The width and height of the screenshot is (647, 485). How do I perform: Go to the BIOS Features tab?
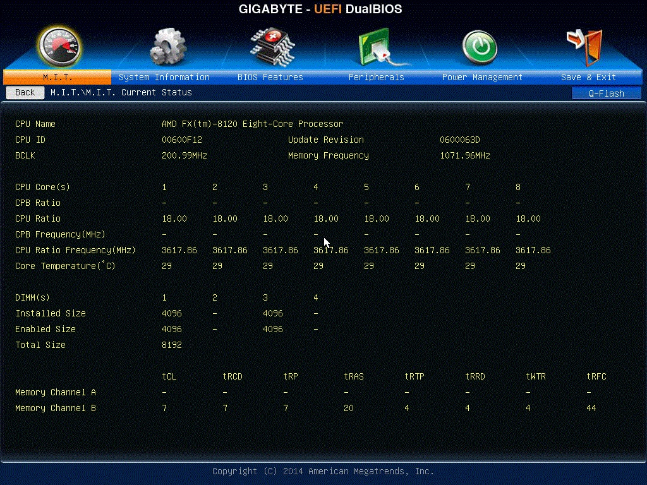pyautogui.click(x=270, y=77)
